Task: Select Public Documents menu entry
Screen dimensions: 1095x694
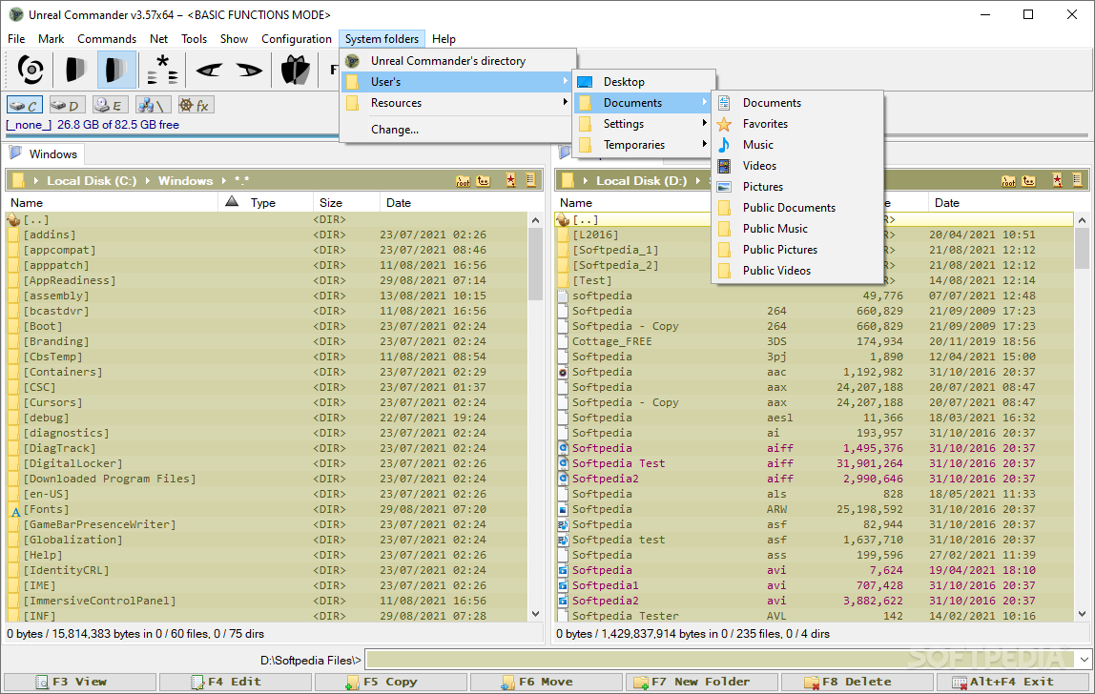Action: pyautogui.click(x=796, y=208)
